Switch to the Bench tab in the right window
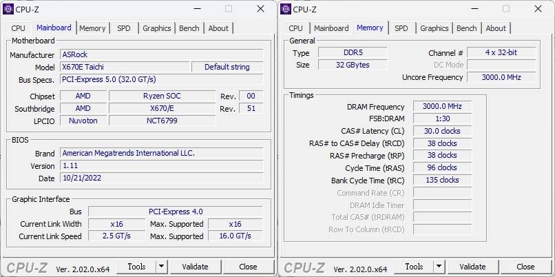This screenshot has height=277, width=555. pos(466,28)
